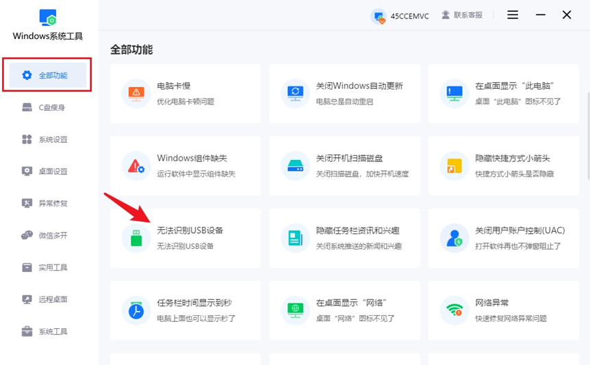Click the red warning triangle icon for Windows组件缺失
The image size is (590, 365).
pos(136,166)
